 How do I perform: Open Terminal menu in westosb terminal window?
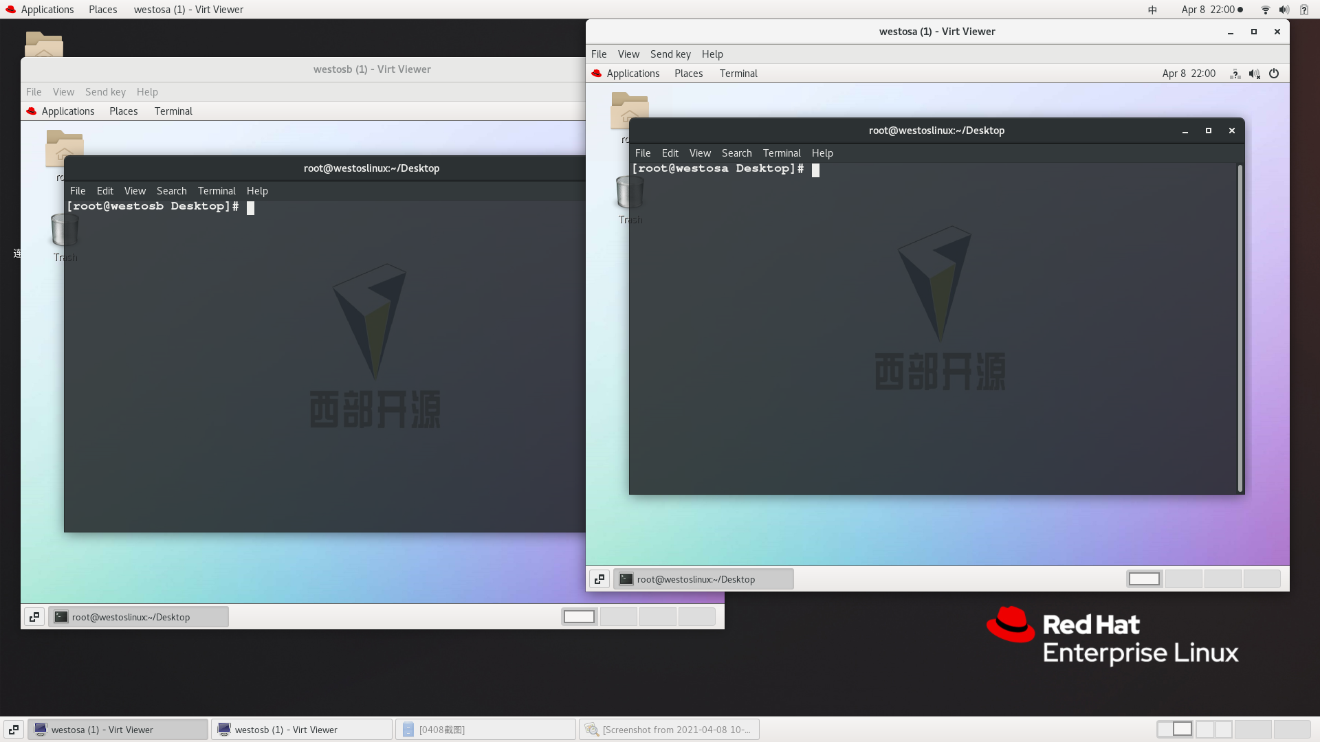(217, 191)
